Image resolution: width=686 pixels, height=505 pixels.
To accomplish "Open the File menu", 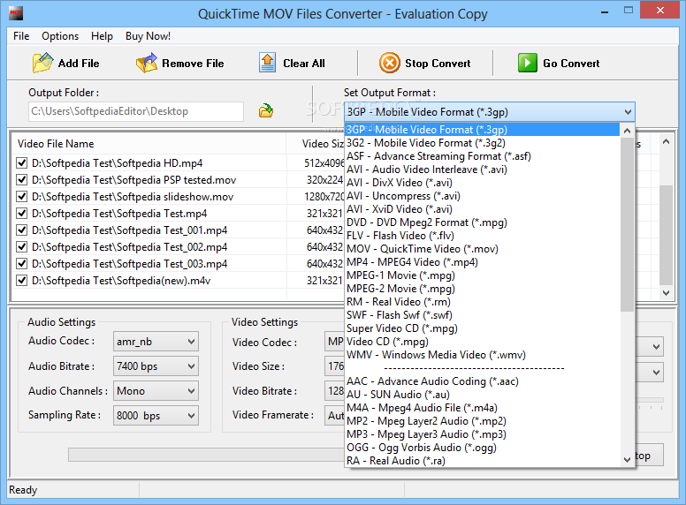I will (x=21, y=36).
